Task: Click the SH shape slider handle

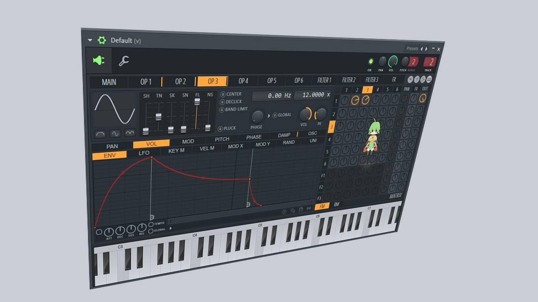Action: [146, 131]
